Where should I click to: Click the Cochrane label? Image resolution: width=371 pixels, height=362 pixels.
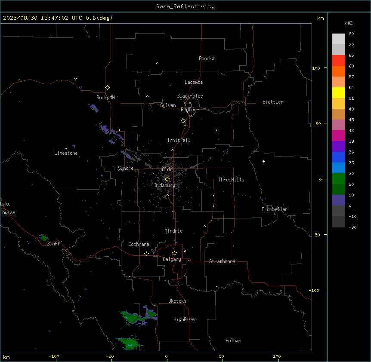pyautogui.click(x=139, y=244)
